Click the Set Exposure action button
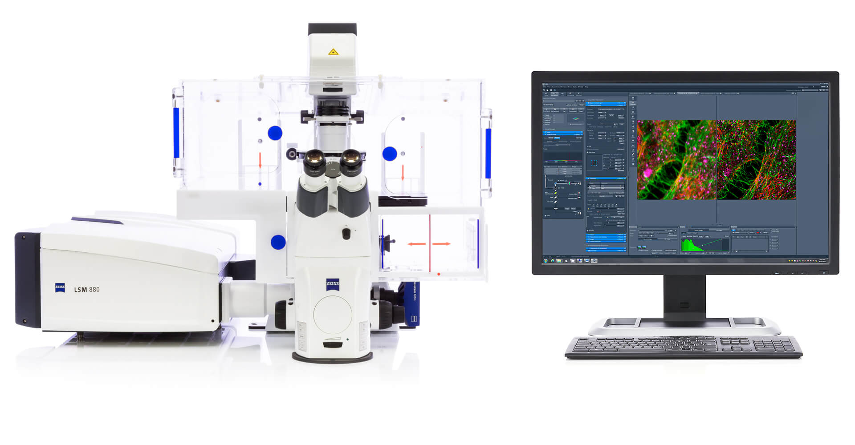This screenshot has width=855, height=445. (555, 110)
